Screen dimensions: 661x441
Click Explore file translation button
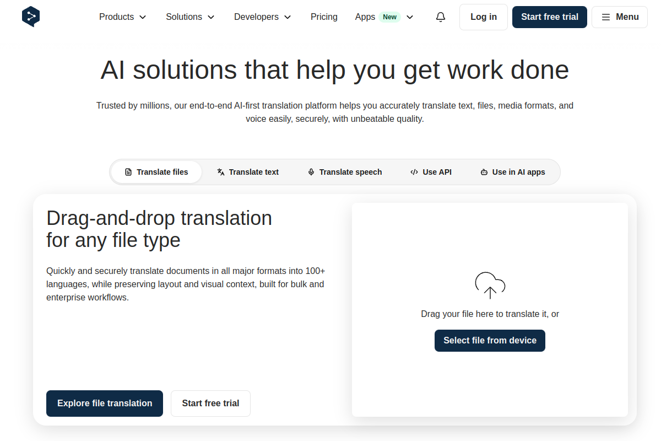[105, 404]
